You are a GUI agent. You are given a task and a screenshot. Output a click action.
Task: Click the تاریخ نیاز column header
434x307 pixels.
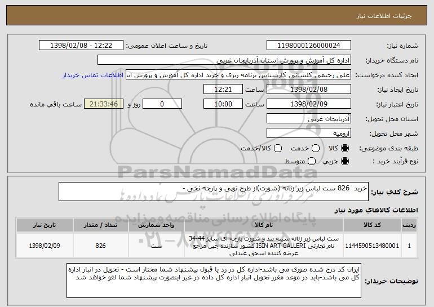[x=45, y=225]
